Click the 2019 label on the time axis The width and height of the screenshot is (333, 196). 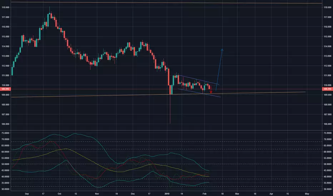pos(167,194)
